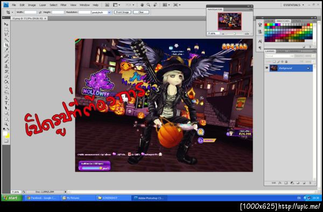Image resolution: width=323 pixels, height=212 pixels.
Task: Toggle lock all in Layers panel
Action: (286, 61)
